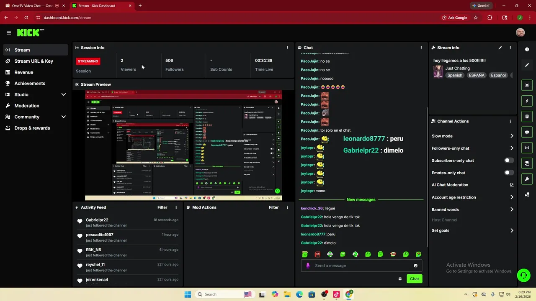Toggle Subscribers-only chat switch
The height and width of the screenshot is (301, 536).
[509, 161]
